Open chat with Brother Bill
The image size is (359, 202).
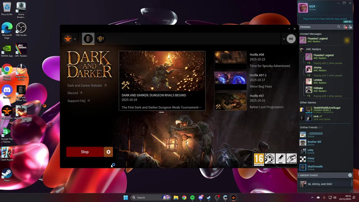(325, 143)
